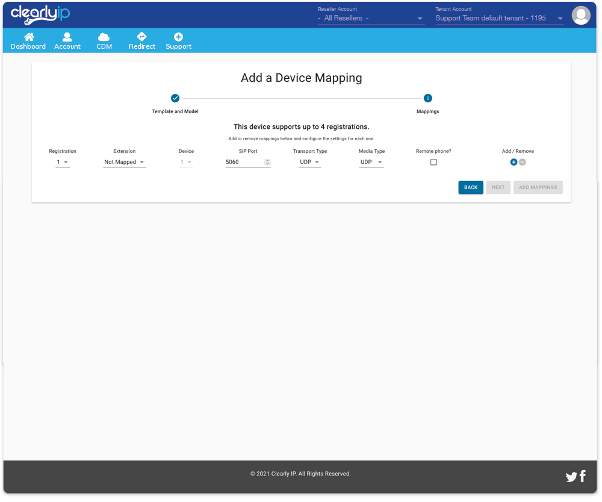Image resolution: width=602 pixels, height=502 pixels.
Task: Click into the SIP Port field
Action: [243, 163]
